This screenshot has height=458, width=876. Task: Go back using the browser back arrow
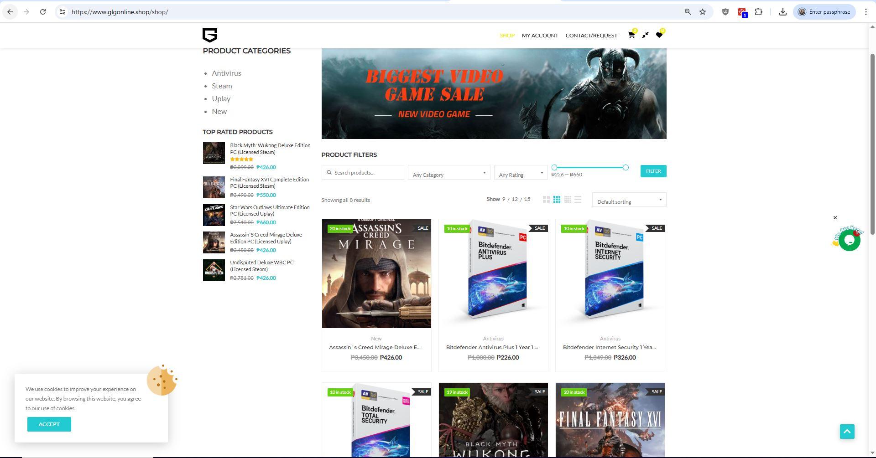pyautogui.click(x=10, y=12)
